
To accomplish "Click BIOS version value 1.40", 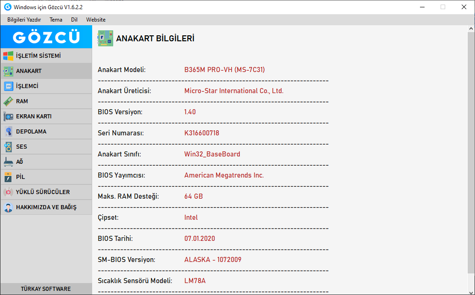I will coord(190,112).
